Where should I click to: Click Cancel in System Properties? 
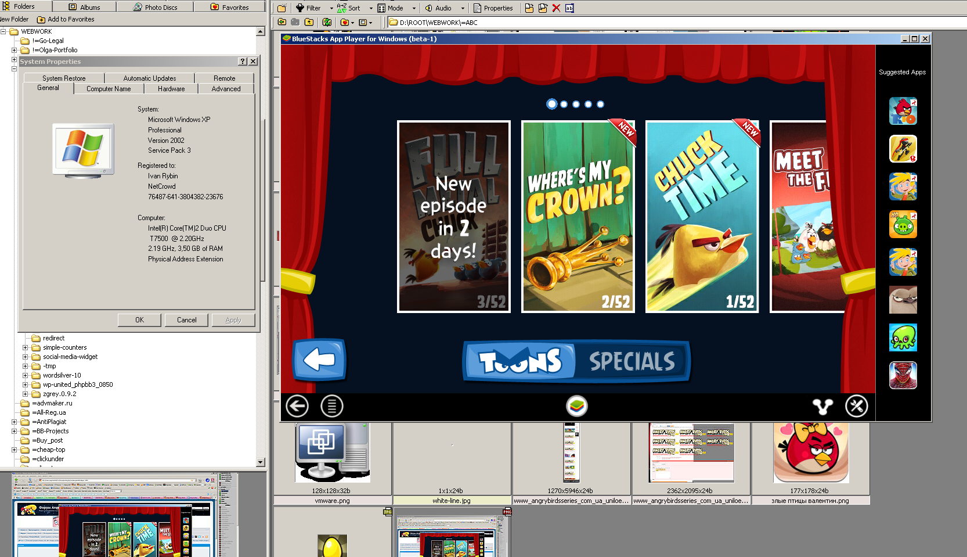coord(187,320)
